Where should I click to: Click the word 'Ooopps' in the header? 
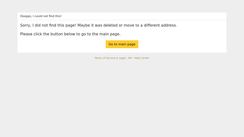[26, 16]
